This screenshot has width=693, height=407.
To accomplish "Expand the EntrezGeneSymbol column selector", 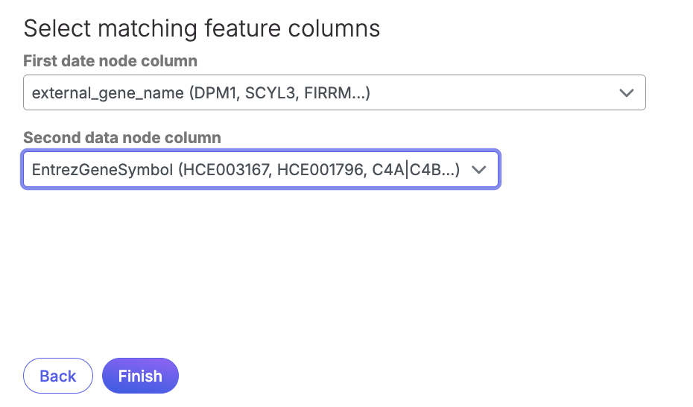I will click(x=261, y=170).
